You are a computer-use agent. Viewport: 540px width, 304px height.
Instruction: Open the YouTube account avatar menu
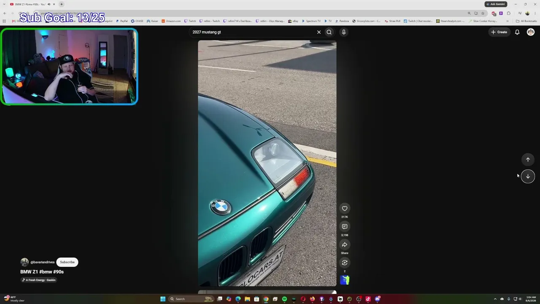pyautogui.click(x=531, y=32)
